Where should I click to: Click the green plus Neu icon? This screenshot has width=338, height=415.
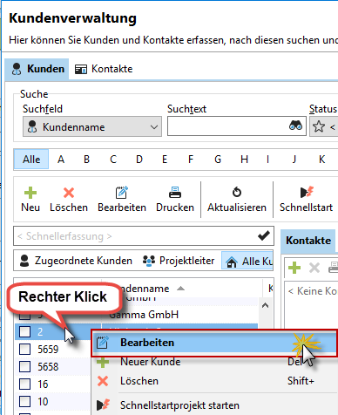pos(30,193)
